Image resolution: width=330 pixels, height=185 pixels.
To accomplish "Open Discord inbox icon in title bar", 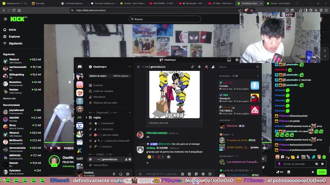I will (x=229, y=60).
